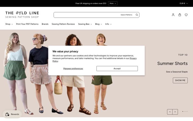Click into the Search Patterns field
193x121 pixels.
(96, 15)
